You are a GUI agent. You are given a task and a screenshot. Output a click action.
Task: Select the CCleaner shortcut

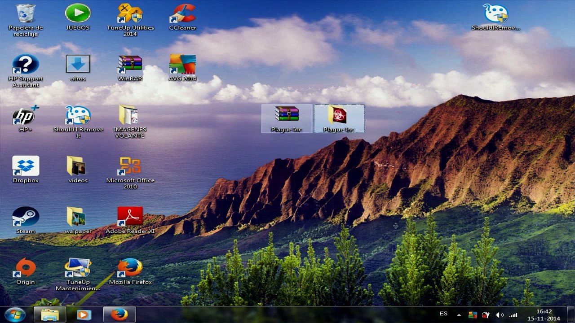tap(182, 17)
